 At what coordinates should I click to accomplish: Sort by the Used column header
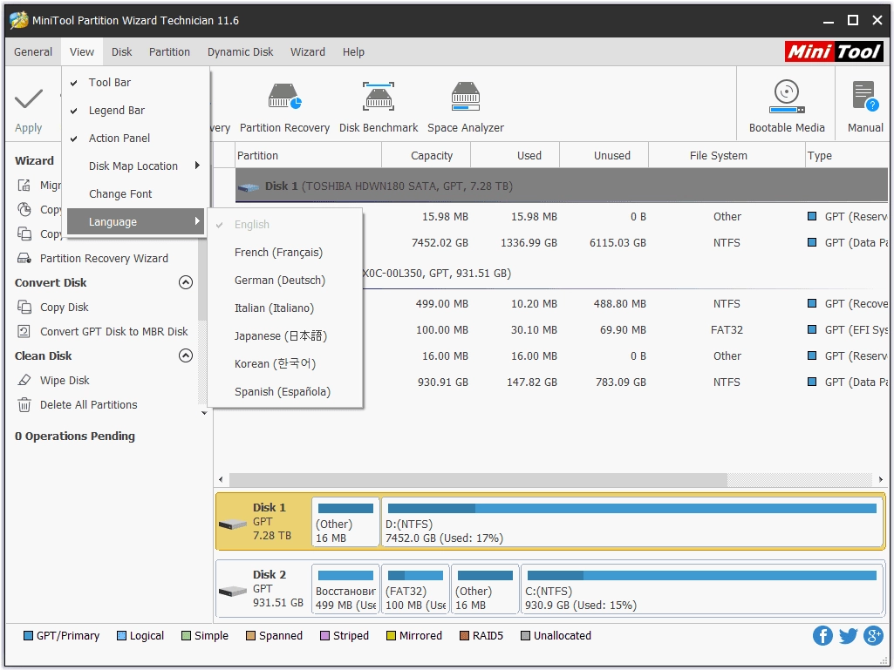click(x=515, y=156)
